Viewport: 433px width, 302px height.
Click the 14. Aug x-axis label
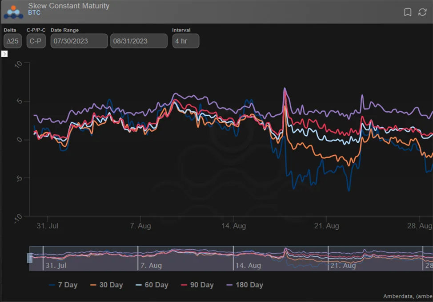(234, 226)
